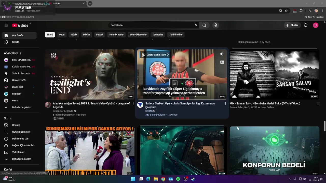This screenshot has height=183, width=326.
Task: Open the Twilight's End cinematic thumbnail
Action: (90, 74)
